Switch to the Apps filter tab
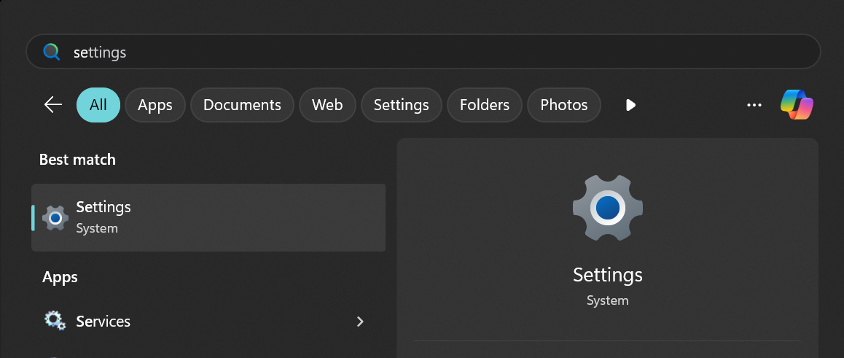This screenshot has width=844, height=358. pyautogui.click(x=155, y=105)
